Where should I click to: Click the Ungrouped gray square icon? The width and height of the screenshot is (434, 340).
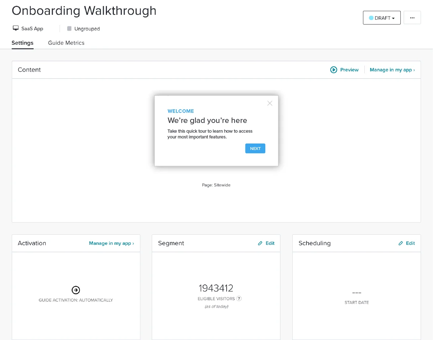pyautogui.click(x=69, y=28)
